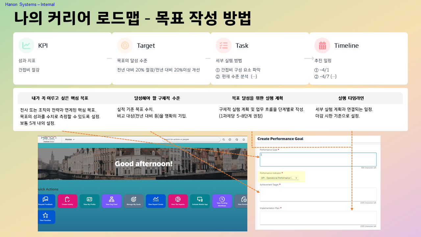The width and height of the screenshot is (421, 237).
Task: Open the notification bell in the top bar
Action: click(x=243, y=140)
